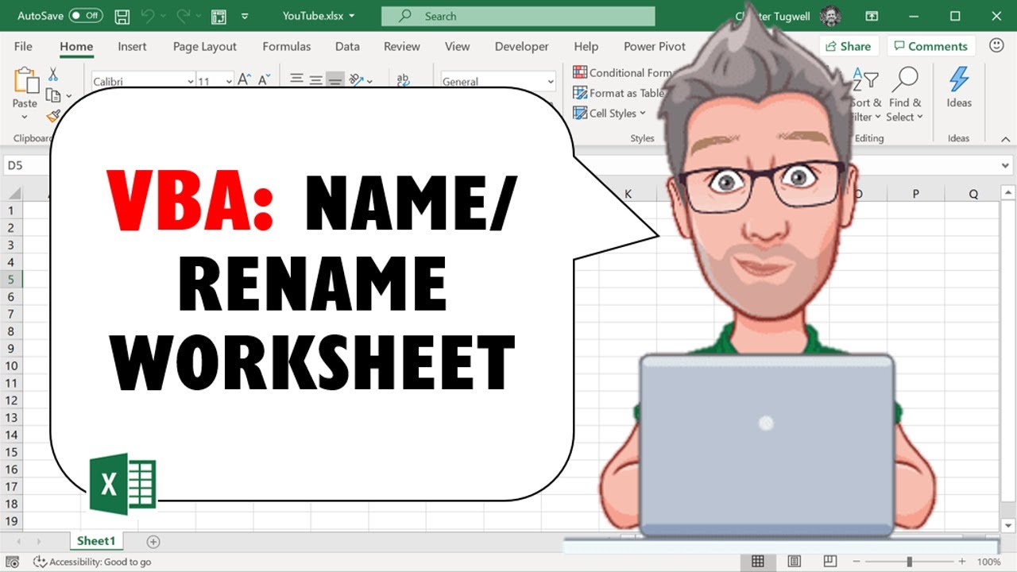The height and width of the screenshot is (572, 1017).
Task: Switch to Page Break Preview icon
Action: click(x=829, y=562)
